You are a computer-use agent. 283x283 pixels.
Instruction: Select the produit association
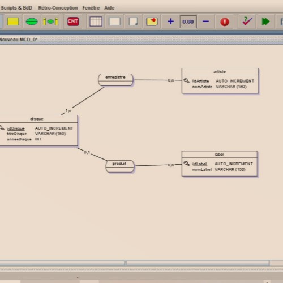[x=120, y=166]
